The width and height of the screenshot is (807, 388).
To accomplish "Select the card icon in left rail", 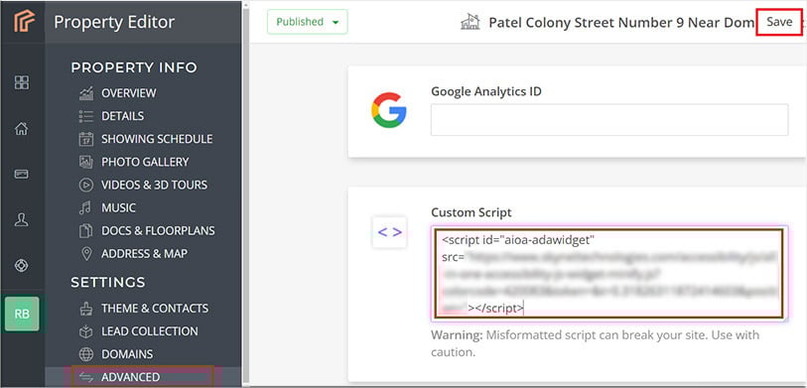I will tap(22, 174).
